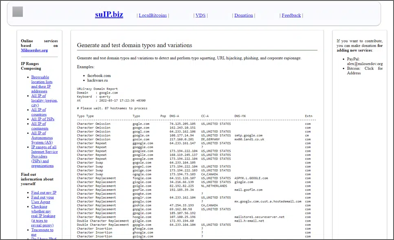Click the google.cm typo entry
Screen dimensions: 394x240
(x=141, y=135)
